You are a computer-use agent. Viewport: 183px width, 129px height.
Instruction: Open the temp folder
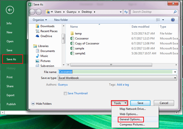[x=78, y=33]
